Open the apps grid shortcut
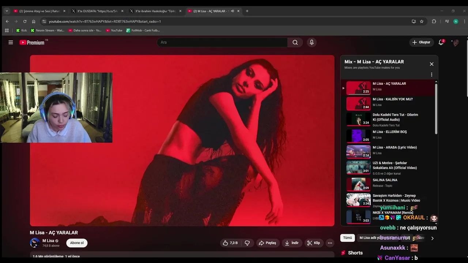Image resolution: width=468 pixels, height=263 pixels. tap(7, 30)
